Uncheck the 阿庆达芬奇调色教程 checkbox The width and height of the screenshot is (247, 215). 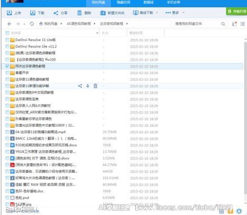(7, 66)
